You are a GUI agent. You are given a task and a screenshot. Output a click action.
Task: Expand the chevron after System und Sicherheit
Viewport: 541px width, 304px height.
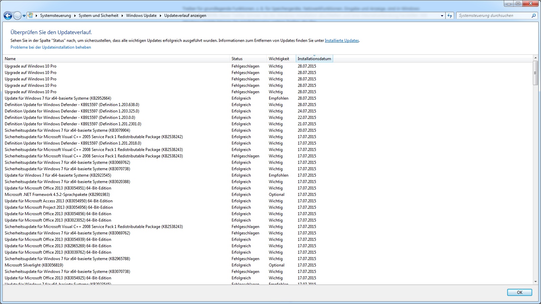122,16
